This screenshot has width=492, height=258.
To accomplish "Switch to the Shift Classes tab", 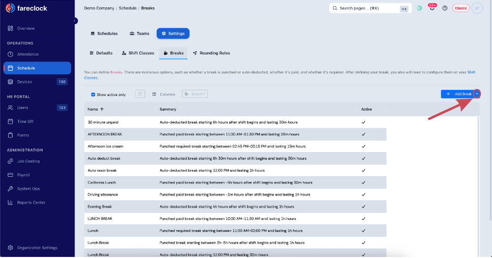I will point(138,53).
